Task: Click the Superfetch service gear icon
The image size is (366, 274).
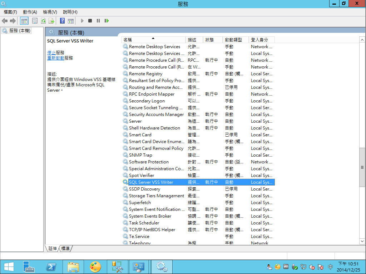Action: [x=125, y=203]
